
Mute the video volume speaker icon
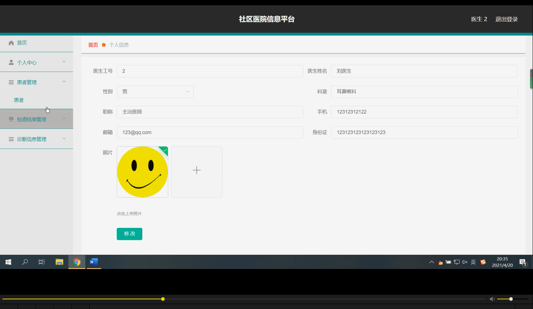point(492,299)
